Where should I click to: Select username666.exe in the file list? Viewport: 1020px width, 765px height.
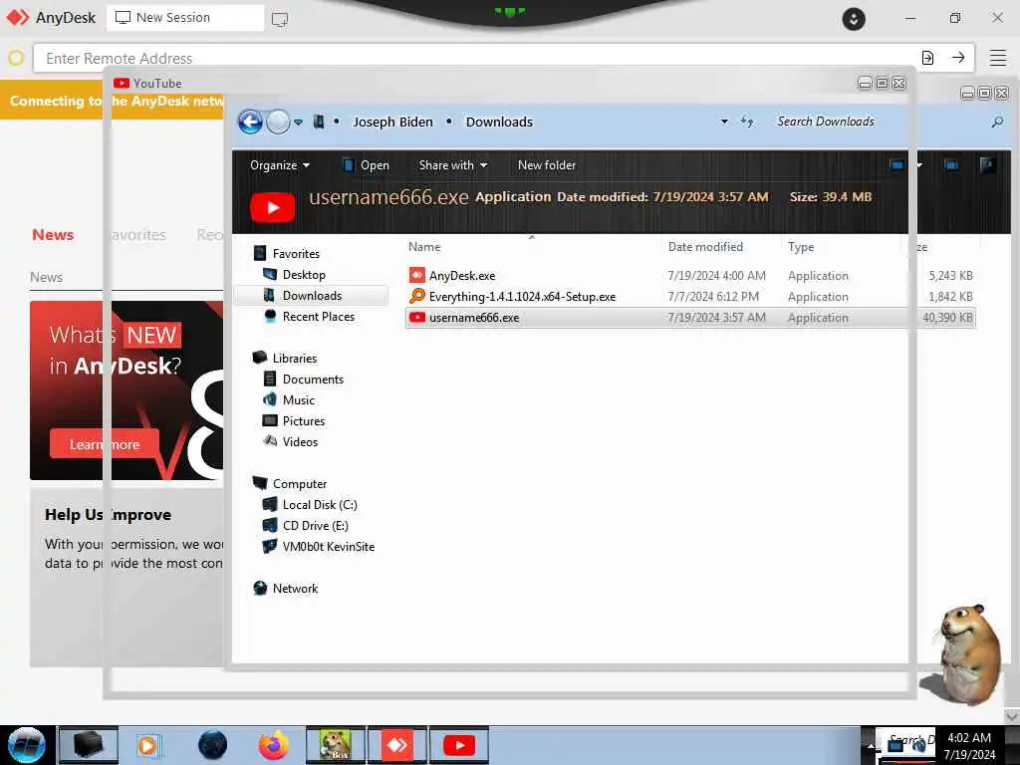pyautogui.click(x=691, y=318)
